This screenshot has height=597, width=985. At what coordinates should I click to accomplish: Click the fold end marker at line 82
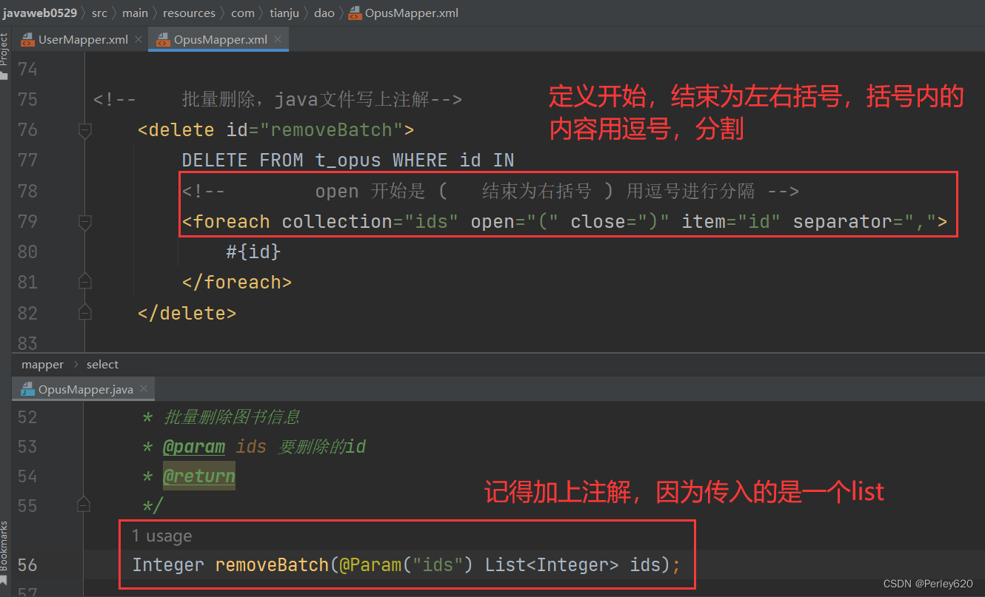(x=84, y=312)
